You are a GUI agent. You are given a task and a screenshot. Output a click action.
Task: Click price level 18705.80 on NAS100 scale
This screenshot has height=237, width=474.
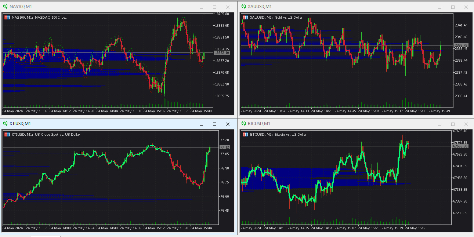pos(222,14)
